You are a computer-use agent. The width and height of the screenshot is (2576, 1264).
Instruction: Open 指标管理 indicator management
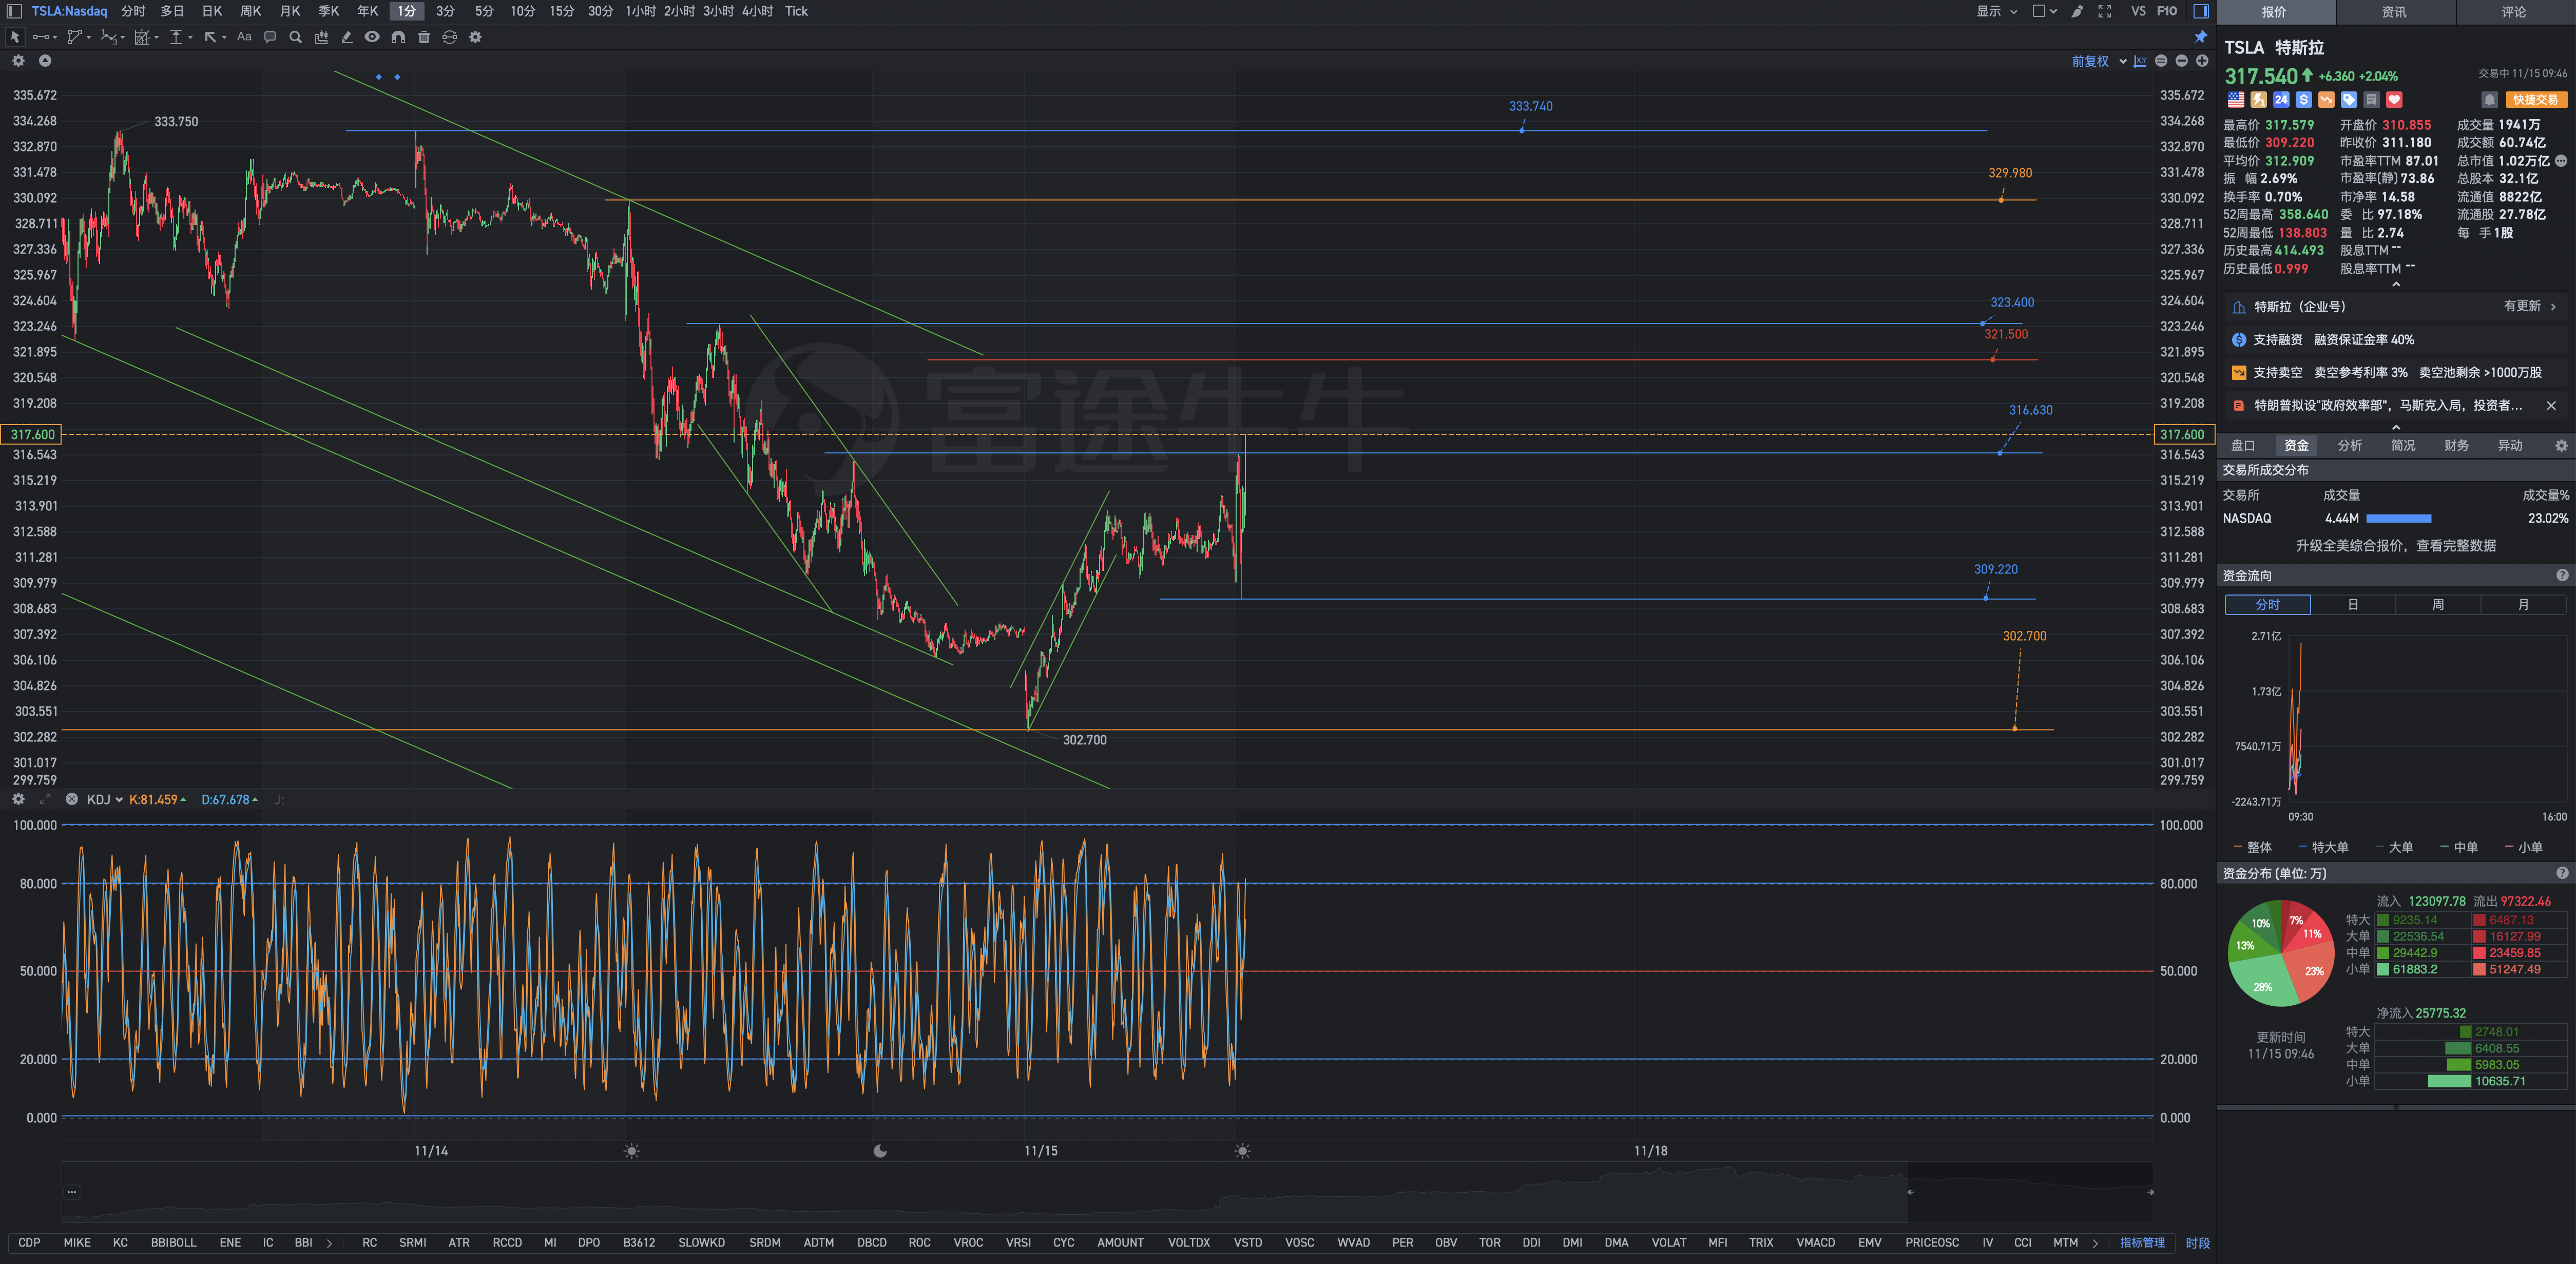pos(2142,1242)
